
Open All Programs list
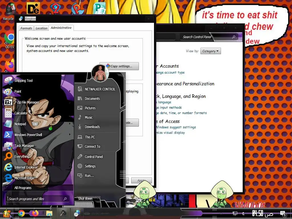point(38,188)
